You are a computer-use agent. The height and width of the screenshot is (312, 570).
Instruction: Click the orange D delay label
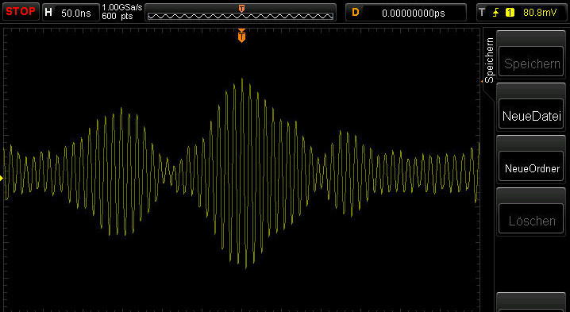tap(356, 13)
